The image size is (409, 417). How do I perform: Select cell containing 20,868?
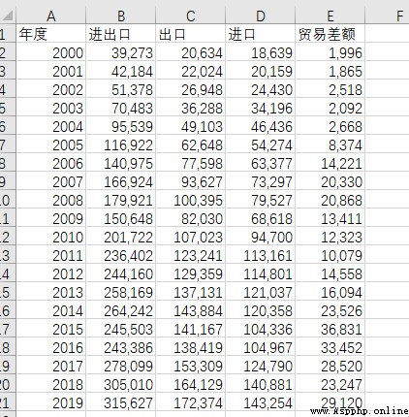tap(330, 200)
